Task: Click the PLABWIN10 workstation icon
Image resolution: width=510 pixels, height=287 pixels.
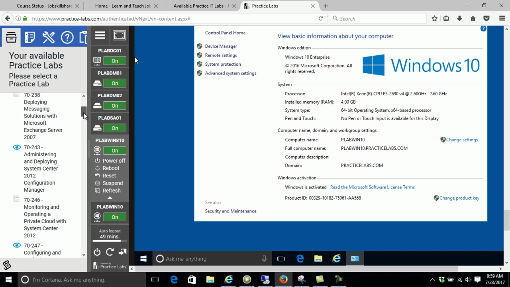Action: (x=97, y=217)
